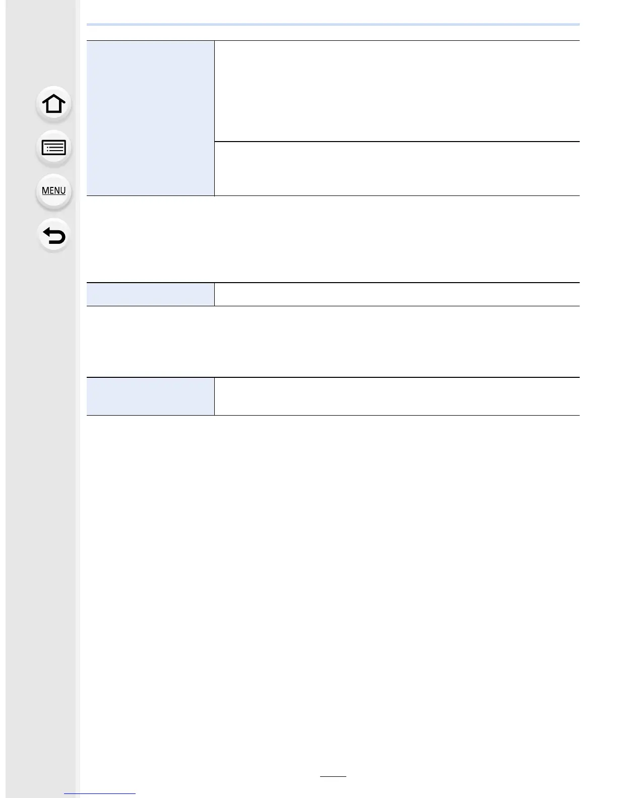Screen dimensions: 617x798
Task: Click the divider line inside the first table
Action: pyautogui.click(x=397, y=142)
